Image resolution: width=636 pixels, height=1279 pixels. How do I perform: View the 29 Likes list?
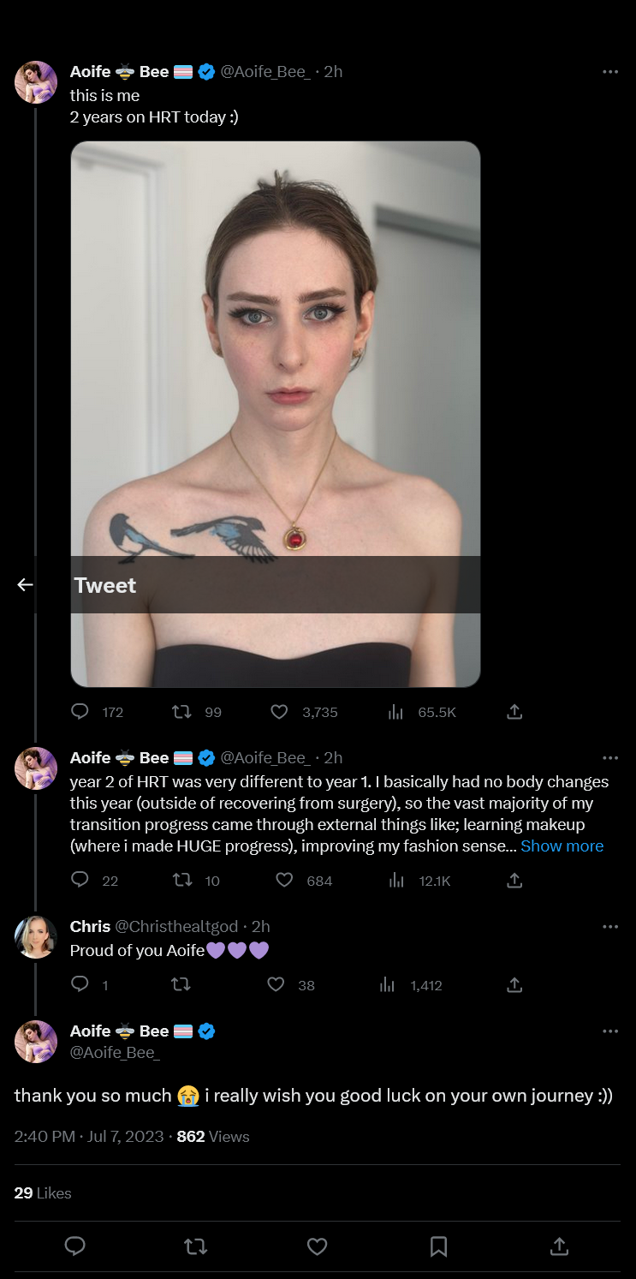[x=43, y=1192]
